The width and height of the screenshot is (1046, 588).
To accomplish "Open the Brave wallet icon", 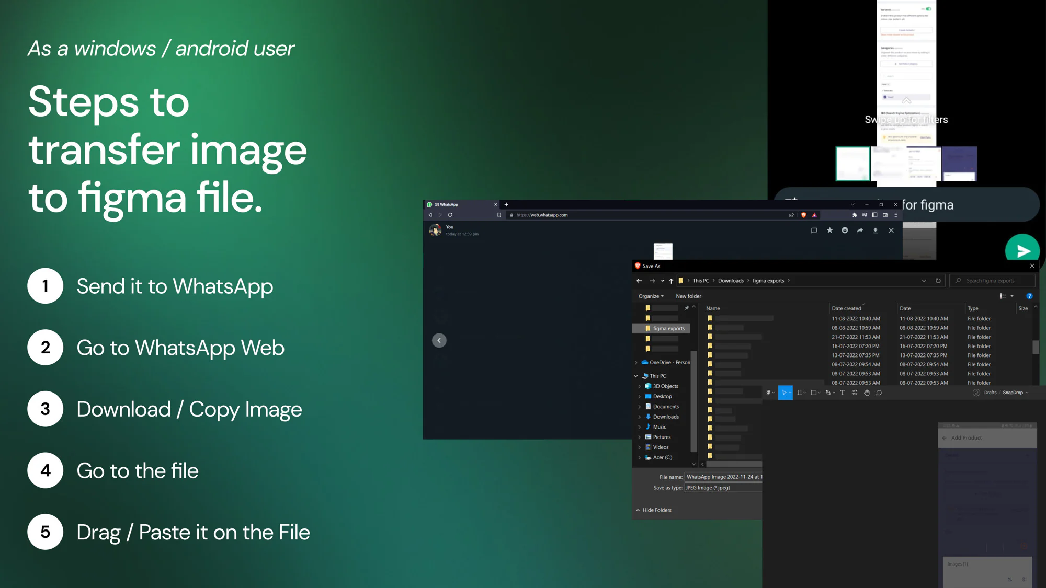I will click(x=885, y=215).
